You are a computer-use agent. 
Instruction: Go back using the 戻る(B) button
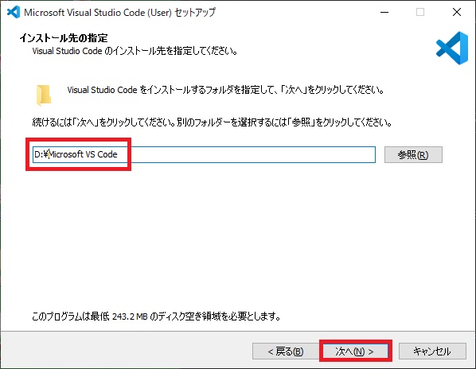tap(285, 352)
